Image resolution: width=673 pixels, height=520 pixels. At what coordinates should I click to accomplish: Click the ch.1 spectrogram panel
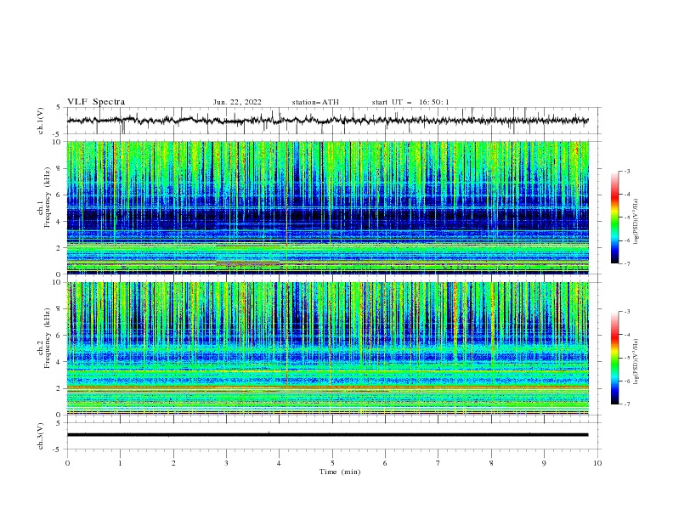tap(327, 207)
